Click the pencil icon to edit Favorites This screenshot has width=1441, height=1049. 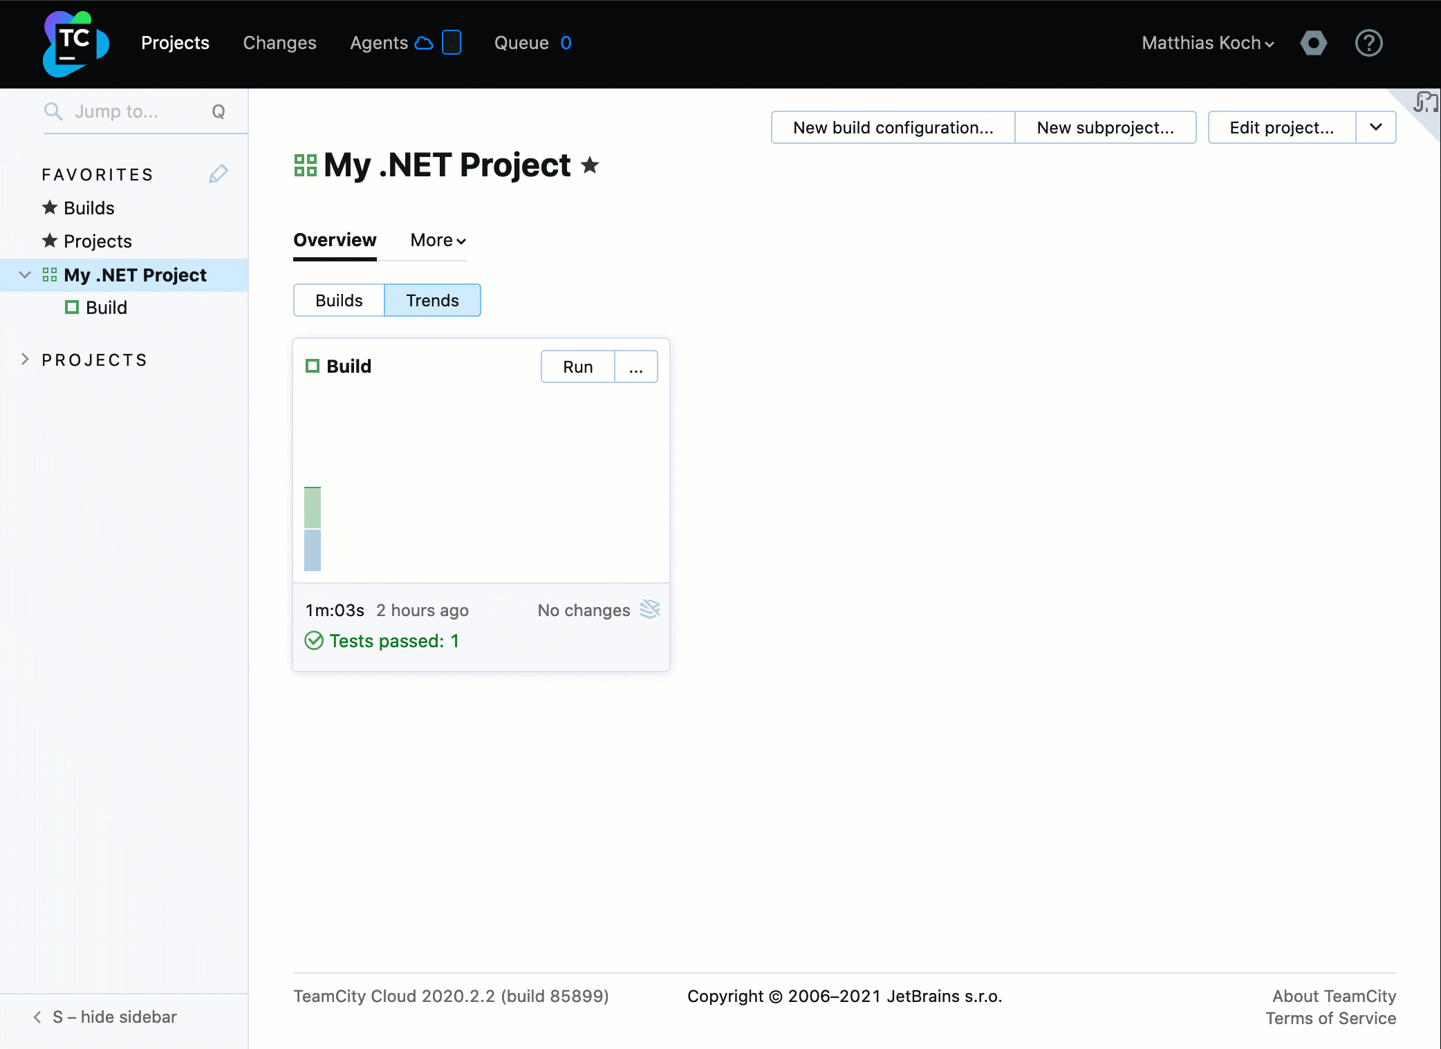click(x=219, y=174)
